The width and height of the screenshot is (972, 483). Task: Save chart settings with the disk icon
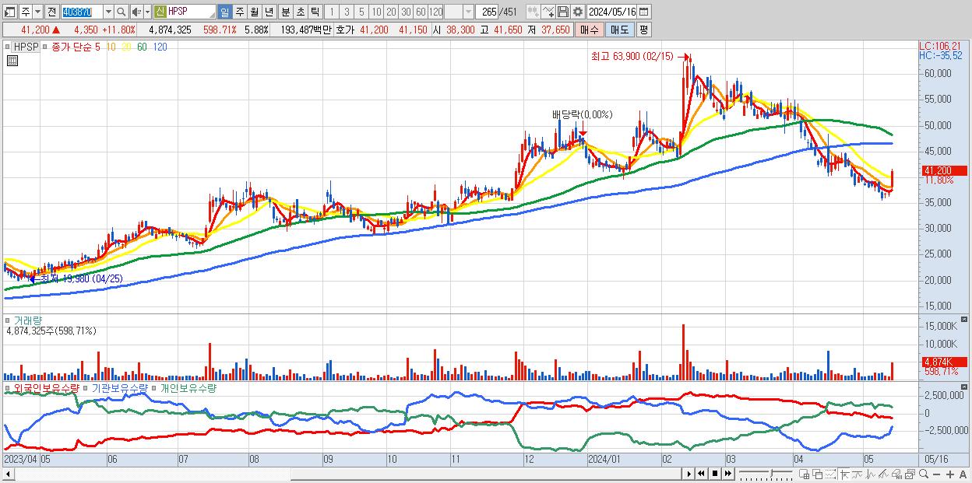[x=563, y=12]
